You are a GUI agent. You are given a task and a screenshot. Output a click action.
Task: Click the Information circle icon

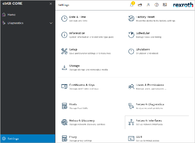point(64,35)
